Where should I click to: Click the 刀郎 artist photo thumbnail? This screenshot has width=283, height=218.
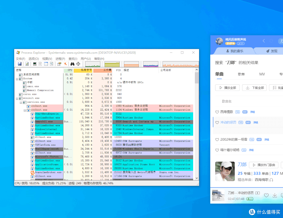coord(225,171)
